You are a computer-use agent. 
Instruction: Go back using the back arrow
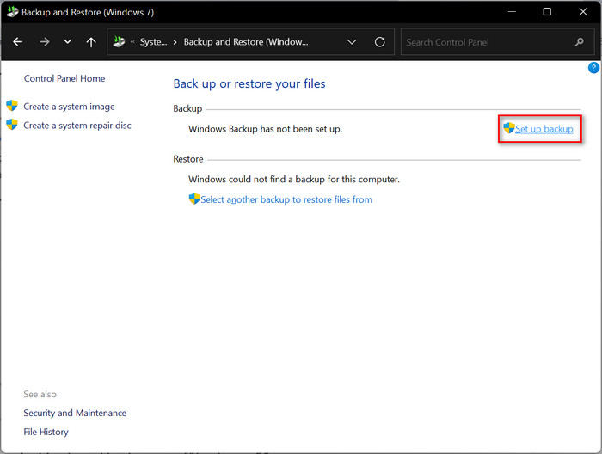click(x=18, y=42)
